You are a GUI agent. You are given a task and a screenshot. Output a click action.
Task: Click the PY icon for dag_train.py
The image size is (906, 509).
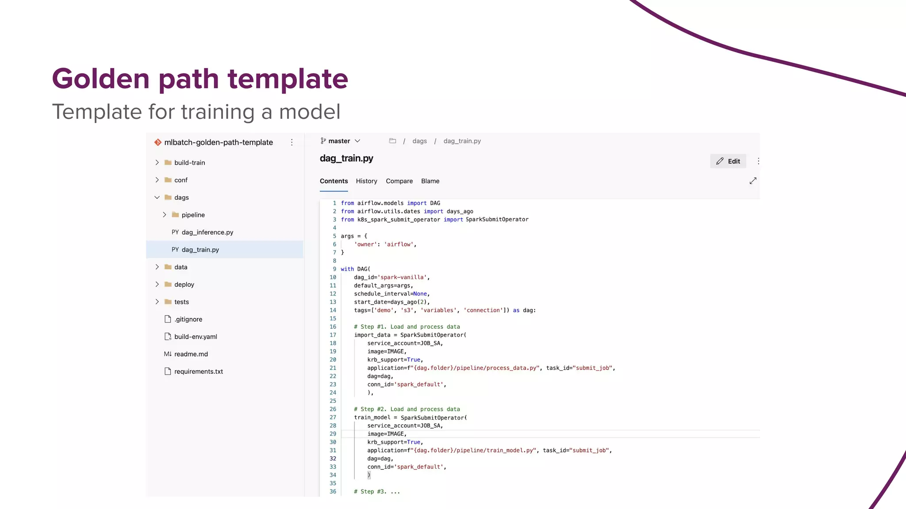[x=175, y=250]
